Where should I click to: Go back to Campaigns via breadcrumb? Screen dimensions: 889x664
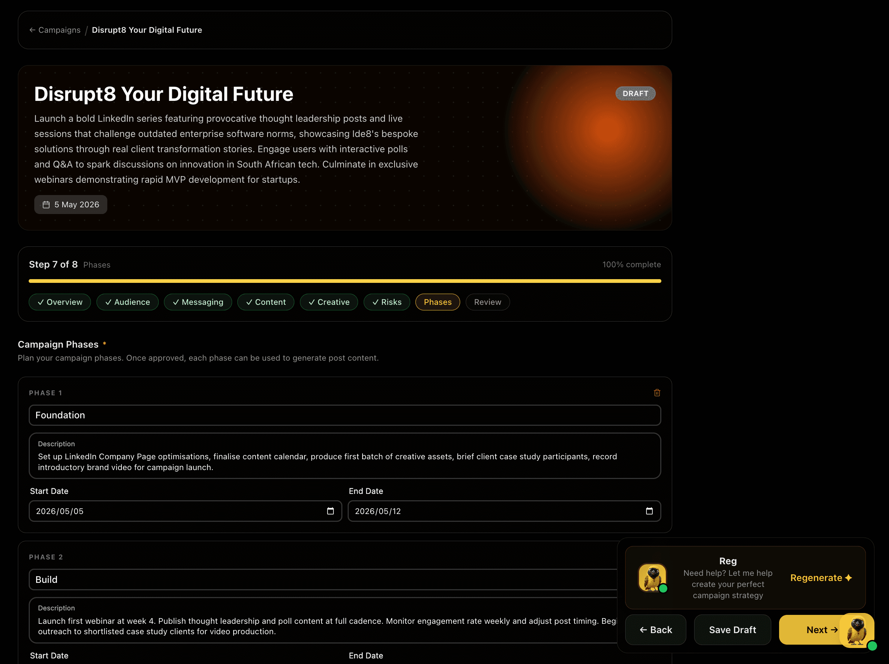(x=55, y=30)
